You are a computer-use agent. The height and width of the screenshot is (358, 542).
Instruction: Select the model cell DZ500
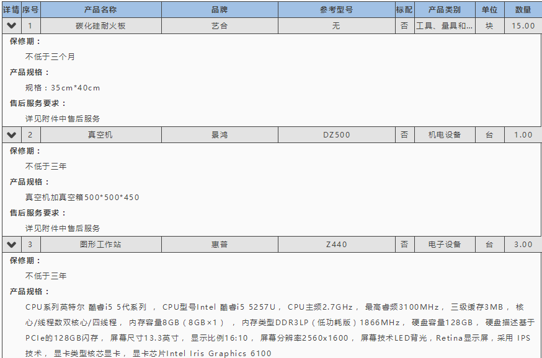tap(336, 135)
